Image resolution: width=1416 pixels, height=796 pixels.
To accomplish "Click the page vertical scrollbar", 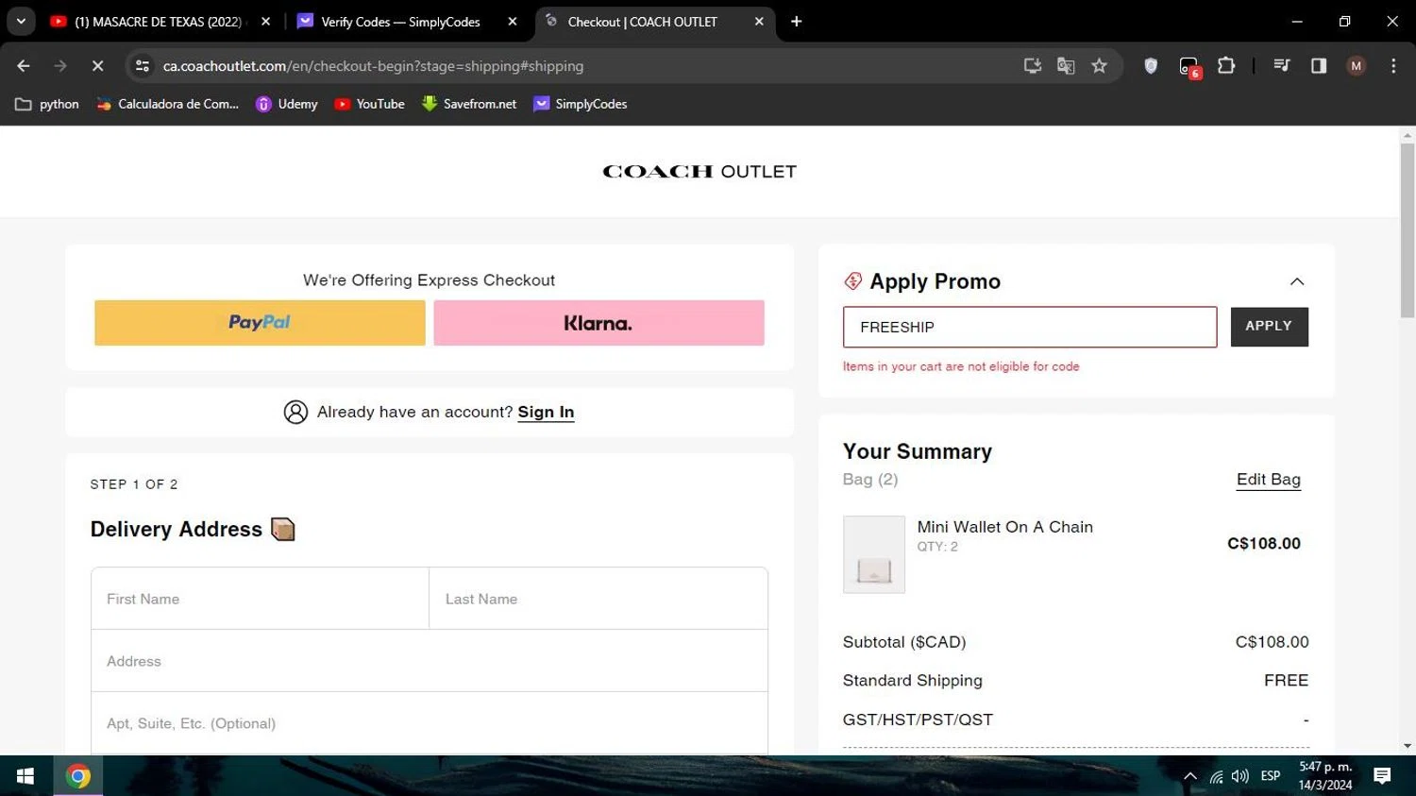I will click(1408, 230).
